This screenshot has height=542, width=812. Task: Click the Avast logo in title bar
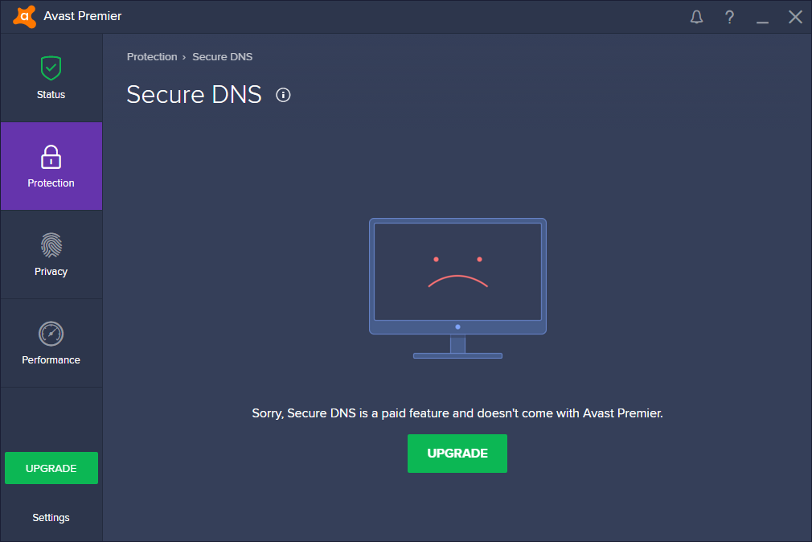pyautogui.click(x=25, y=16)
